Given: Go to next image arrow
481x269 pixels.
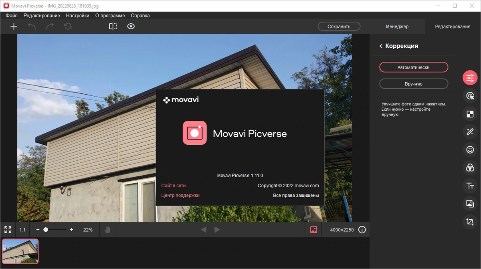Looking at the screenshot, I should [x=217, y=230].
